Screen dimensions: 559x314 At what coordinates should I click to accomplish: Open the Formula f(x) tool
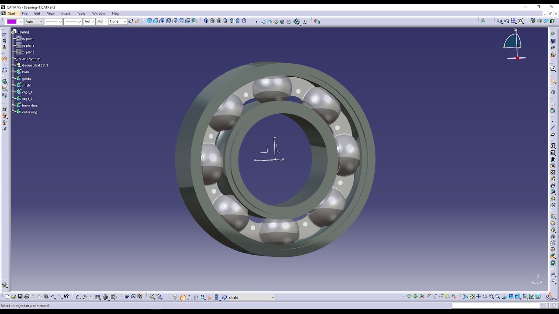(x=78, y=297)
